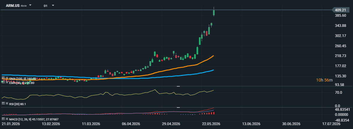Screen dimensions: 353x129
Task: Click the 260.45 price axis label
Action: coord(341,46)
